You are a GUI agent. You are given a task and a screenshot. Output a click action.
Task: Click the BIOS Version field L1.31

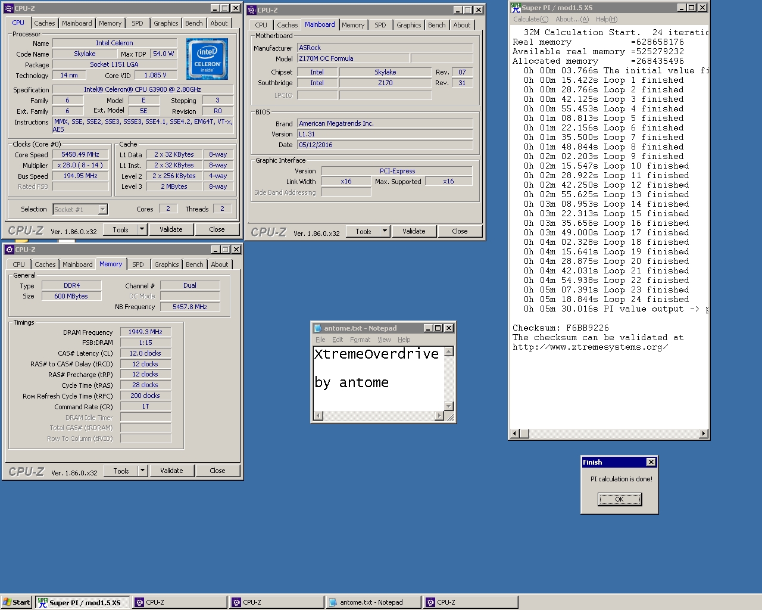point(385,134)
